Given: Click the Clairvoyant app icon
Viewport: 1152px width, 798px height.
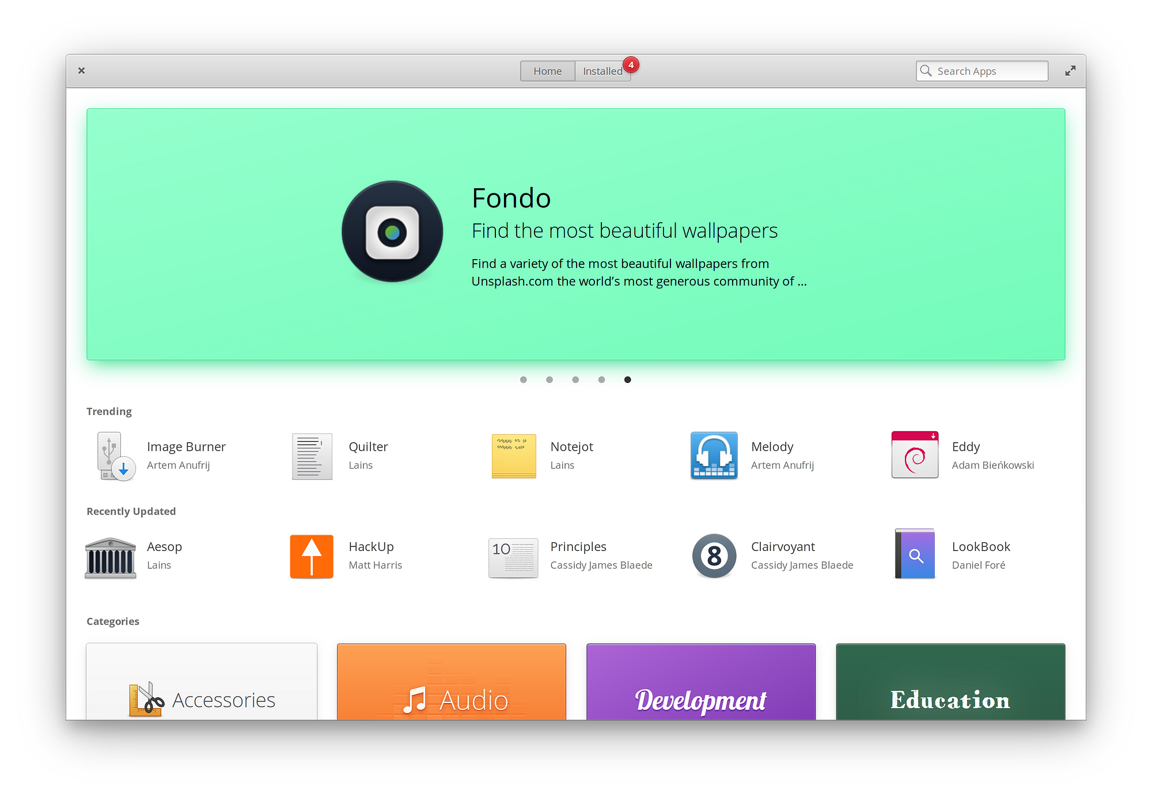Looking at the screenshot, I should (714, 556).
